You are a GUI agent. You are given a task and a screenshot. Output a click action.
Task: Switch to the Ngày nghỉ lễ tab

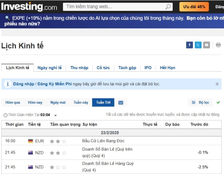point(50,68)
